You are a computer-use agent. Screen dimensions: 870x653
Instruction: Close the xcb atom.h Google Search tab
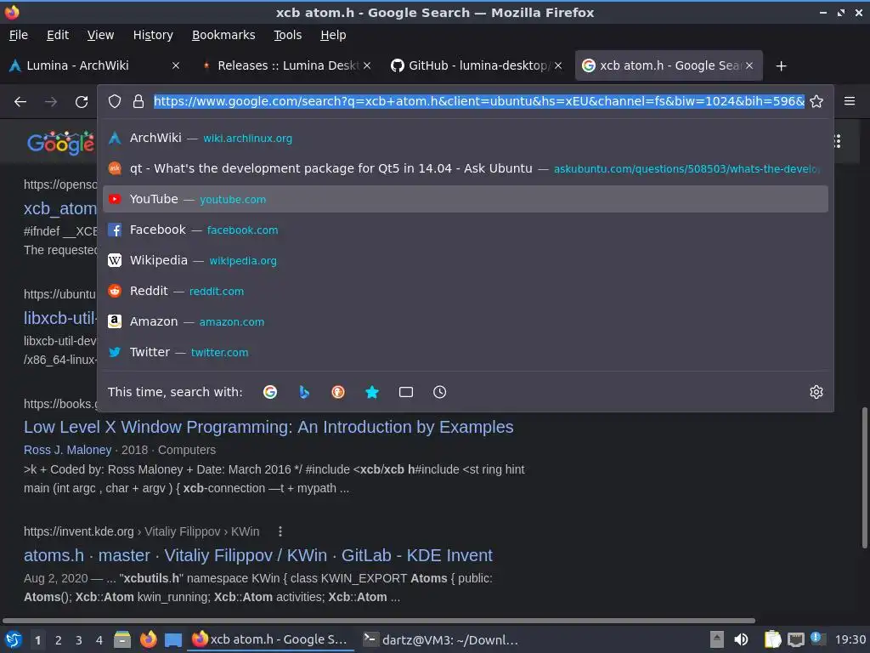click(749, 65)
